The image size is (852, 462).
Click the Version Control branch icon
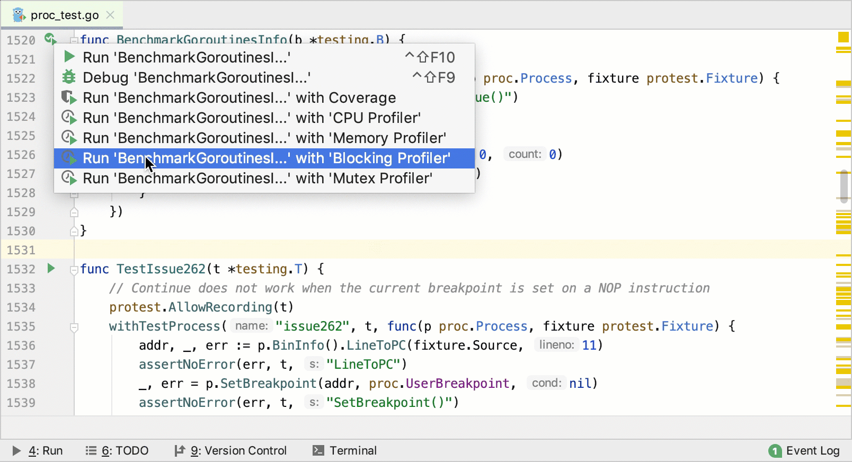(x=180, y=451)
